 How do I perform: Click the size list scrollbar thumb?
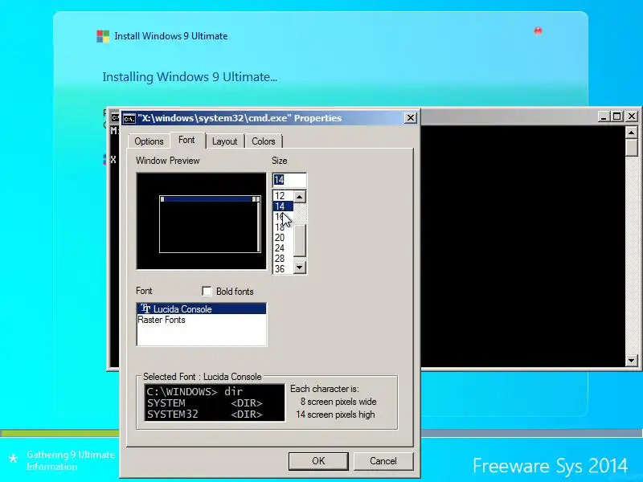click(x=300, y=240)
